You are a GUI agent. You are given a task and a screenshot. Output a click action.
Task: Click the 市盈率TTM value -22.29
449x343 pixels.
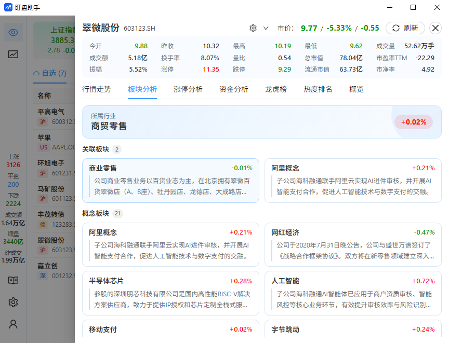tap(425, 58)
